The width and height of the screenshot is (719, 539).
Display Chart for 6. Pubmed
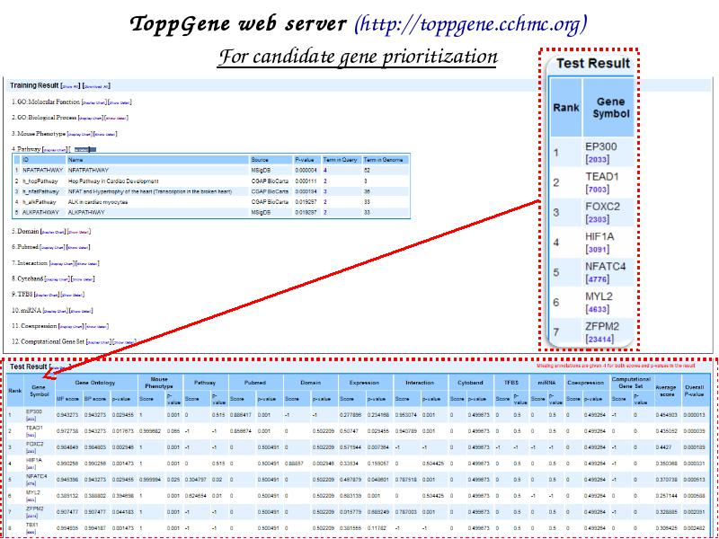click(x=53, y=248)
